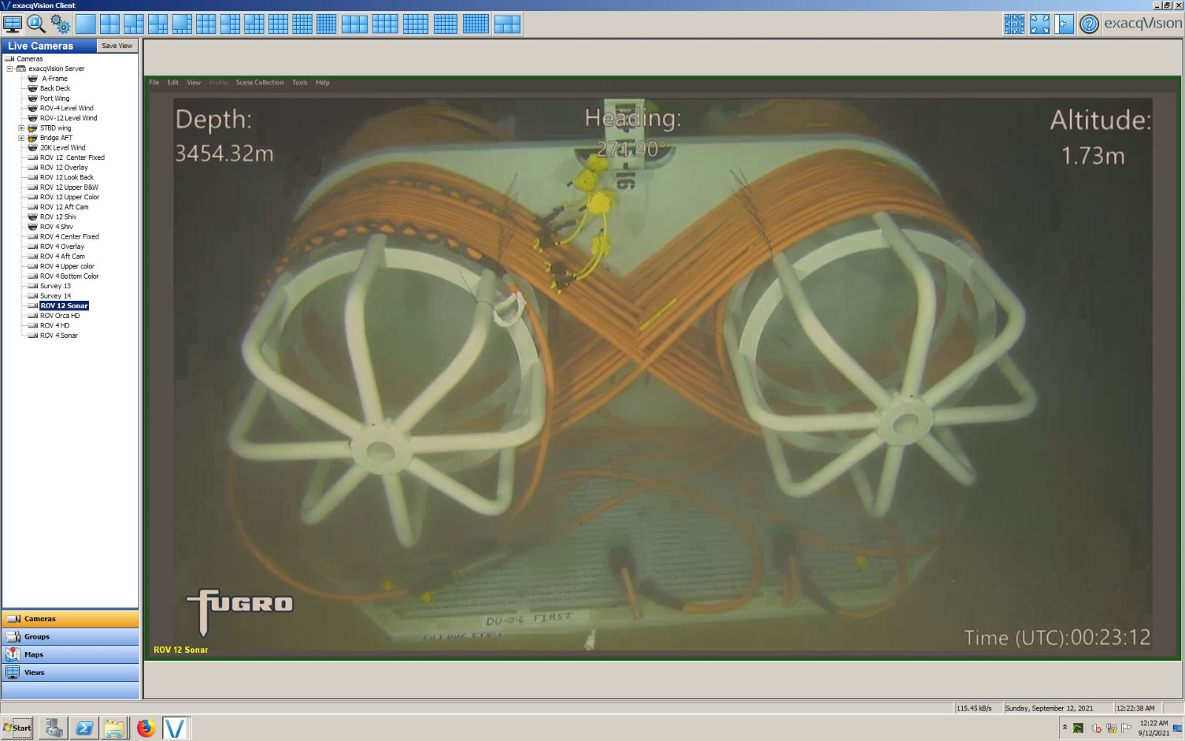Click the Cameras root tree node
This screenshot has width=1185, height=741.
[x=30, y=59]
